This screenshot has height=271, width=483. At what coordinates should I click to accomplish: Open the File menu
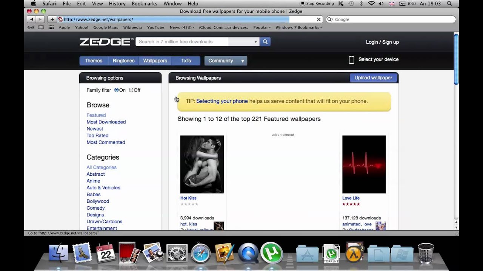coord(67,3)
